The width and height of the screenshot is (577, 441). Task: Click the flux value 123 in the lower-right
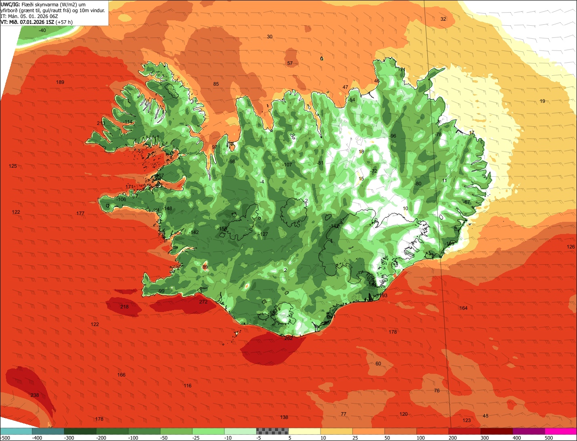tap(467, 420)
